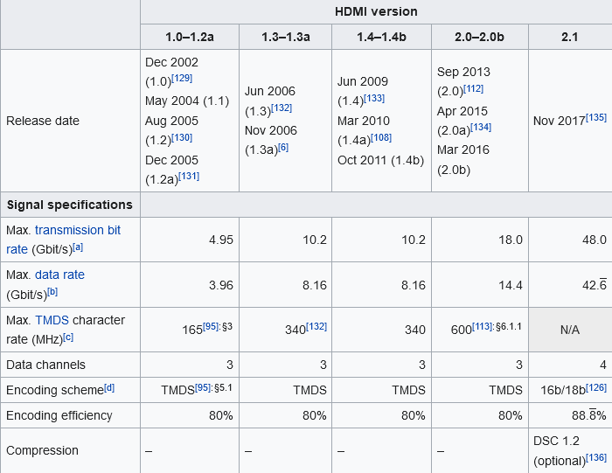Open citation [133] next to version 1.4
The height and width of the screenshot is (473, 612).
point(374,98)
